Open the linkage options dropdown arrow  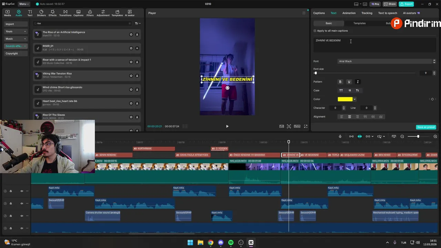[x=372, y=136]
